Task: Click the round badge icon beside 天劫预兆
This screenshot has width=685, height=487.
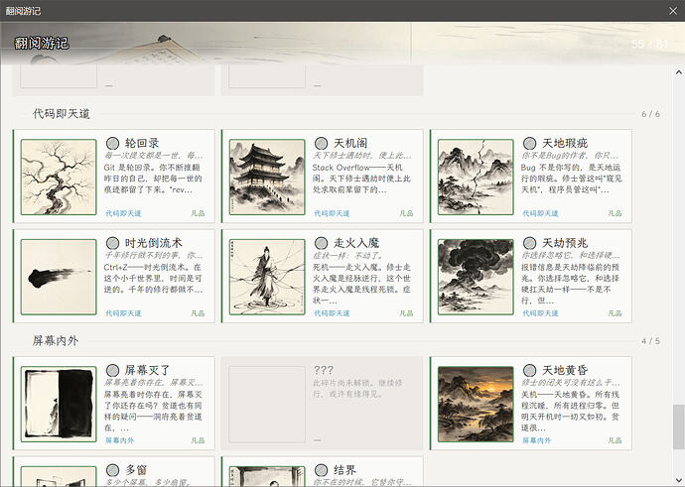Action: point(529,243)
